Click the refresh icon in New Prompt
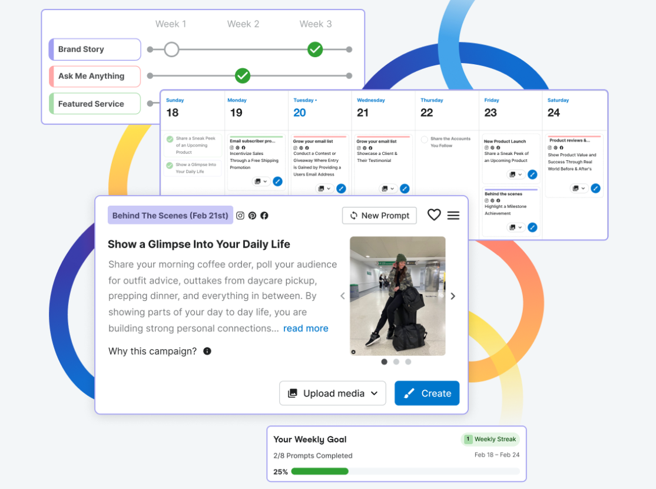The image size is (656, 489). coord(354,216)
